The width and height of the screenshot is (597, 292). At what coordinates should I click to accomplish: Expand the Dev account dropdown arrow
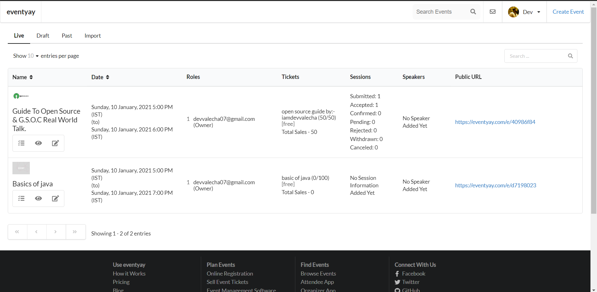tap(539, 12)
